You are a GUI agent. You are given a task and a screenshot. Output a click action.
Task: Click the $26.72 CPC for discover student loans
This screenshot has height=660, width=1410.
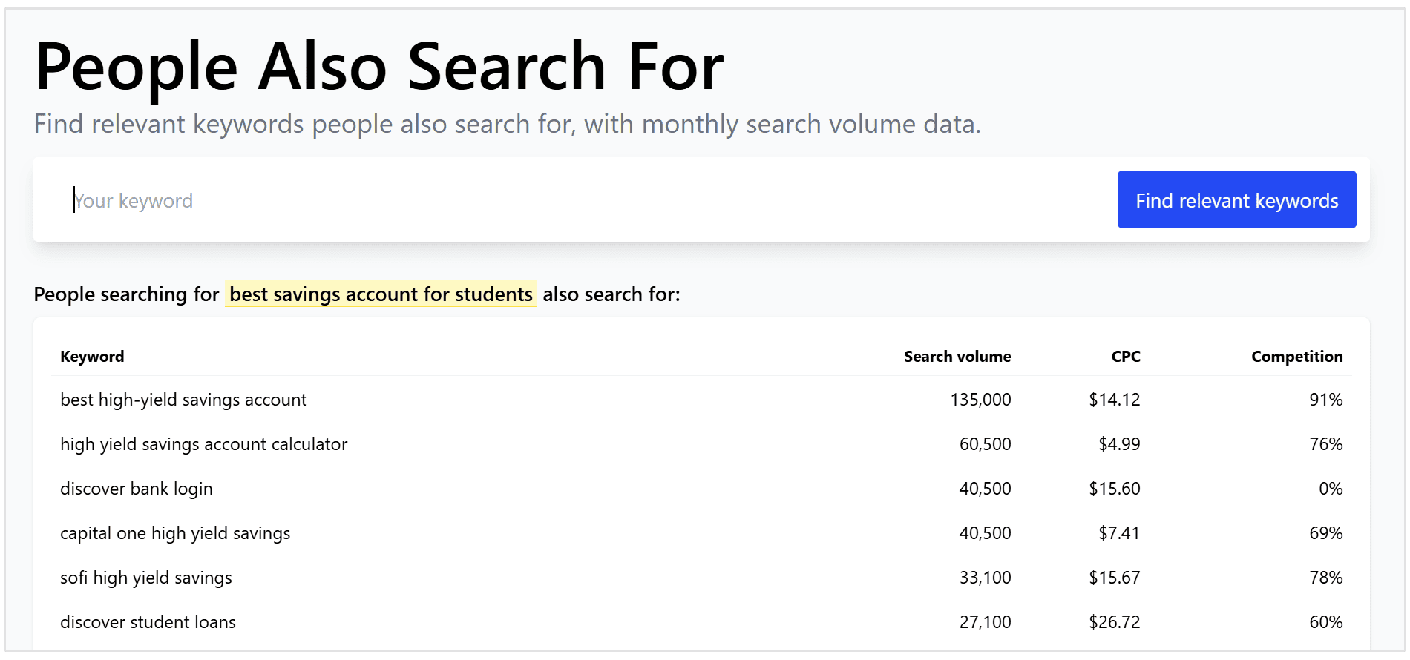click(1114, 621)
